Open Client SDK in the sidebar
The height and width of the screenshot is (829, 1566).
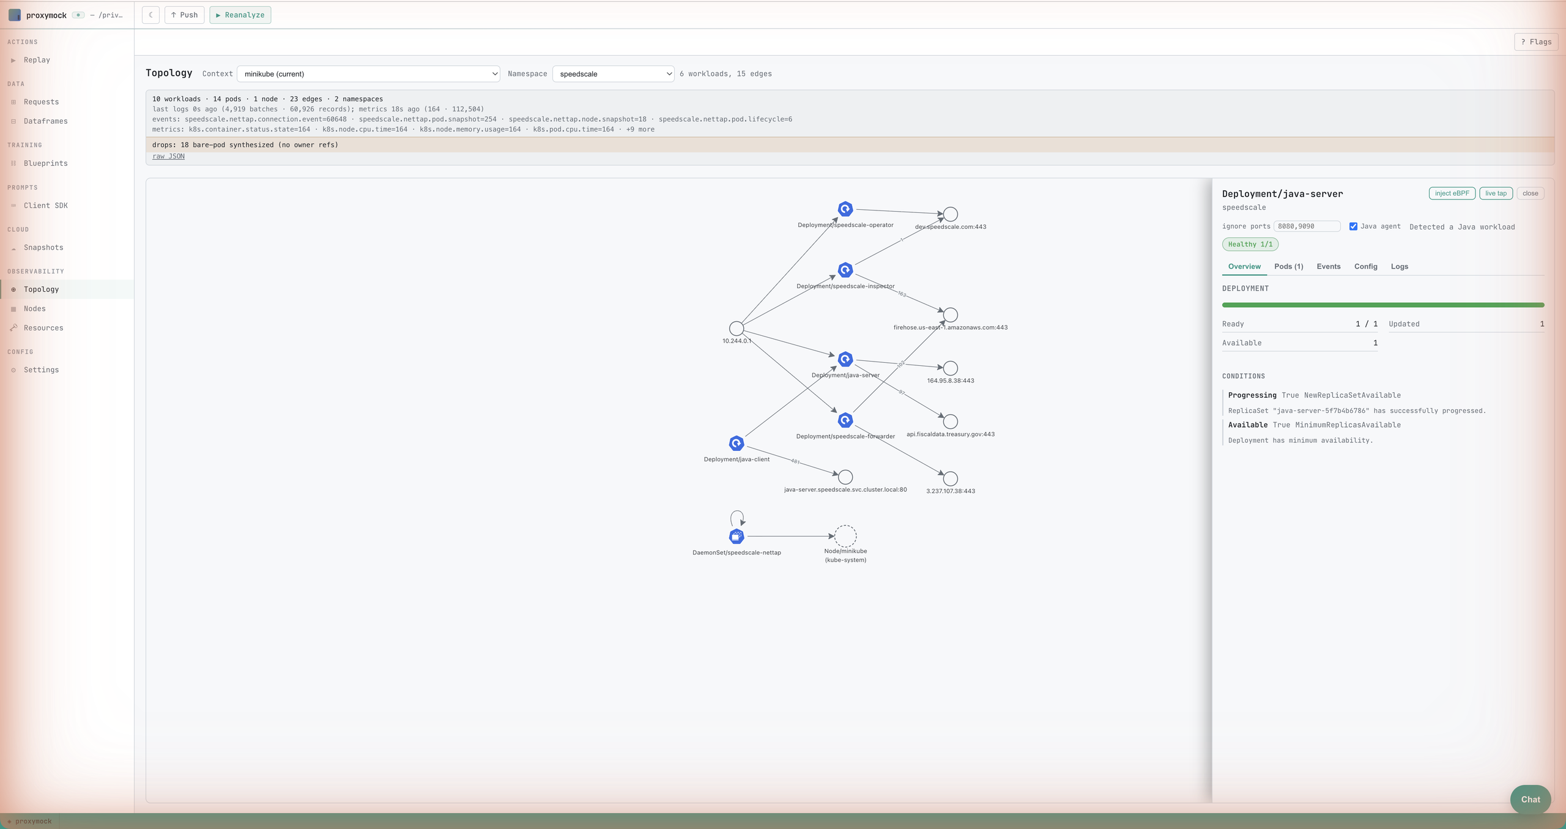[x=67, y=206]
